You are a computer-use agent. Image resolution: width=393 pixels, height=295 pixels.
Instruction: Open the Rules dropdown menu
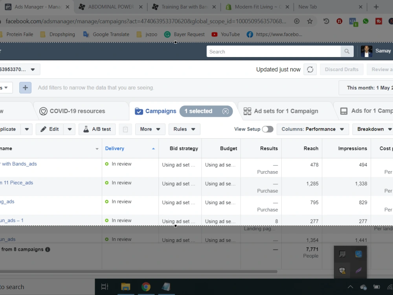(184, 129)
